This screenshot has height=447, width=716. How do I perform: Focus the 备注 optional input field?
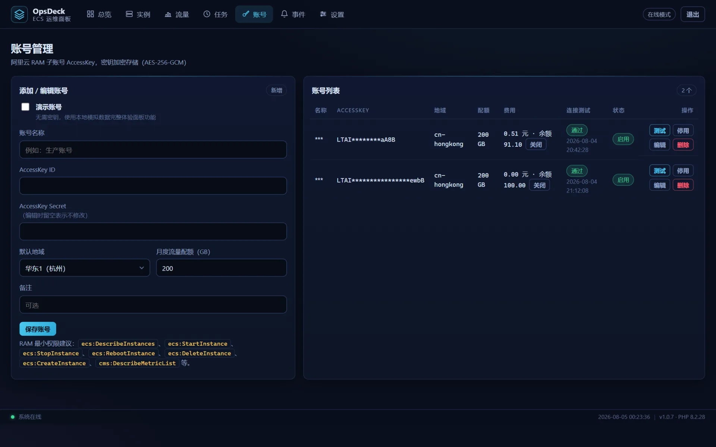point(153,305)
